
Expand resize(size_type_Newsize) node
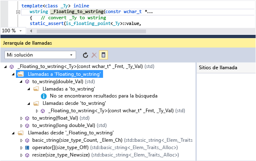tap(21, 155)
